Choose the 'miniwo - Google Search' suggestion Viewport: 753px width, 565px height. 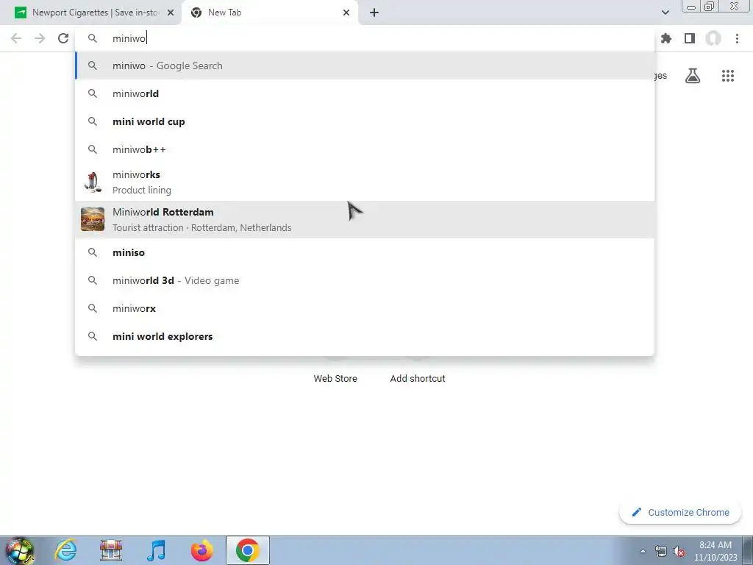pyautogui.click(x=365, y=65)
